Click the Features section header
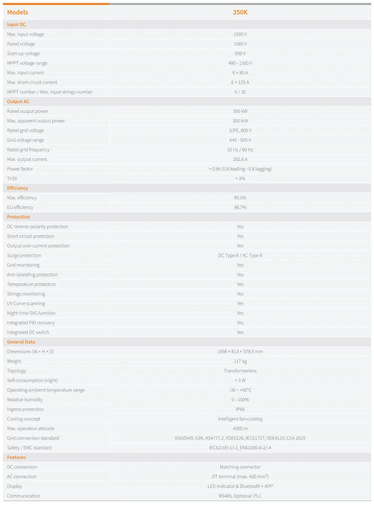 (17, 457)
